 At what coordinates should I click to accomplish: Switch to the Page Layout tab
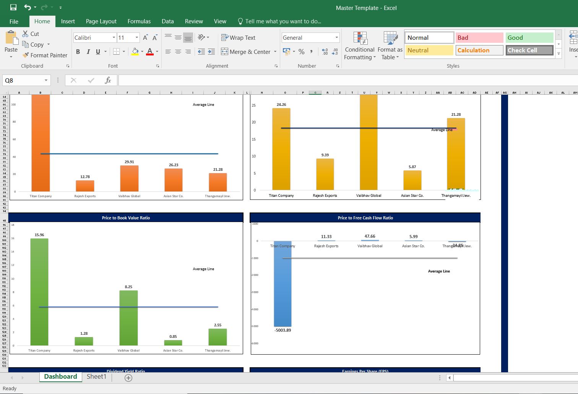(101, 21)
